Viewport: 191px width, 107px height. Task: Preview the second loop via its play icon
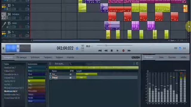[50, 77]
